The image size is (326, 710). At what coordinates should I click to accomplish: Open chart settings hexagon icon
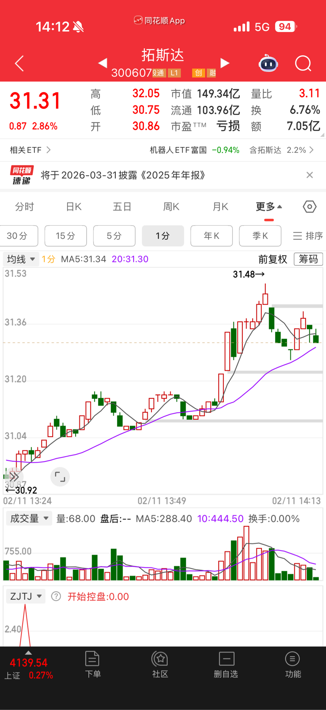(309, 207)
